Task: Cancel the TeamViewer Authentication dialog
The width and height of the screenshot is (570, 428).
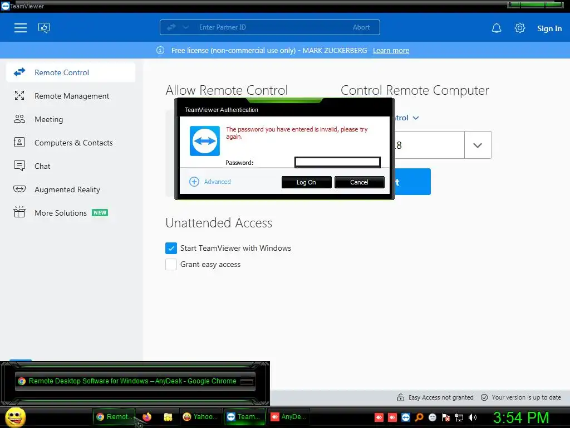Action: pyautogui.click(x=359, y=182)
